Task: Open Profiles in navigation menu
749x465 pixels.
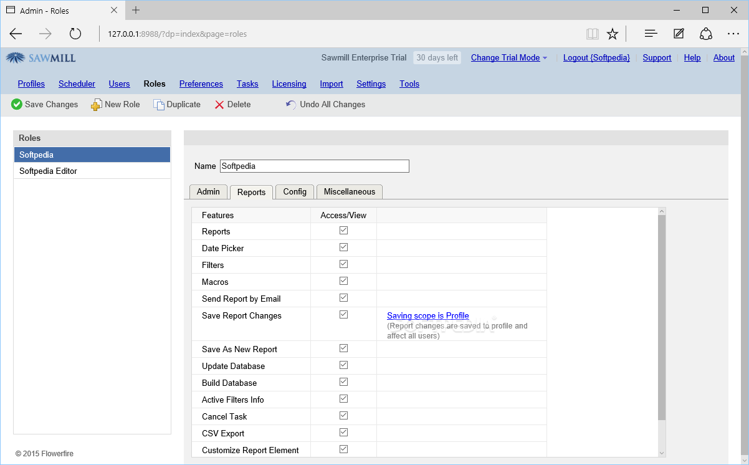Action: [x=31, y=84]
